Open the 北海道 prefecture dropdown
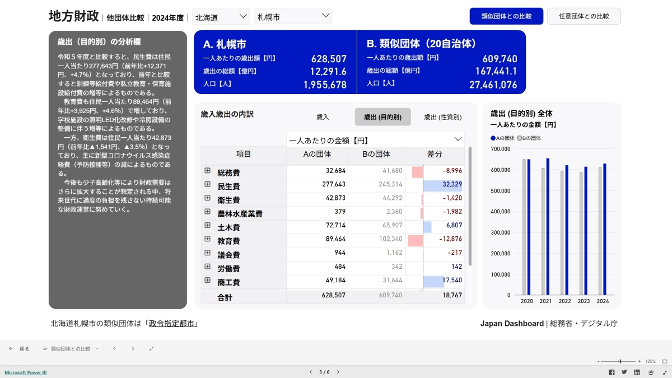 [221, 16]
